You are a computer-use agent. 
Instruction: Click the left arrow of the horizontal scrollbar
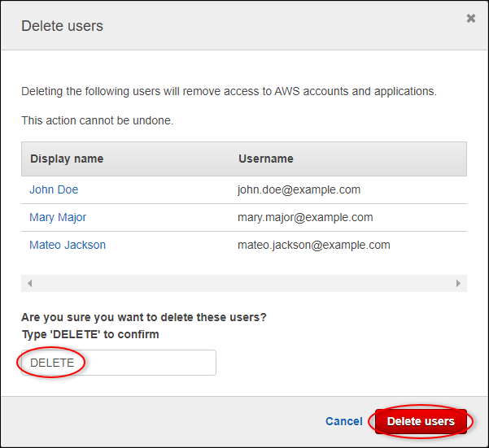(30, 283)
